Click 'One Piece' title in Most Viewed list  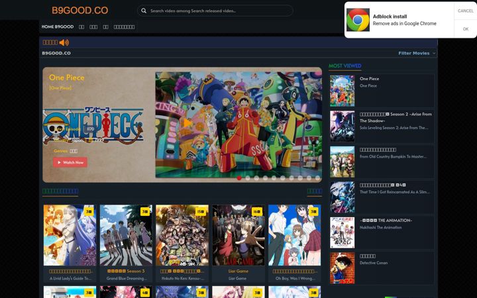[x=369, y=79]
